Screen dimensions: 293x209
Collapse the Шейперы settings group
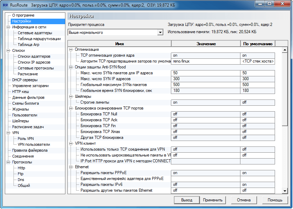[71, 97]
